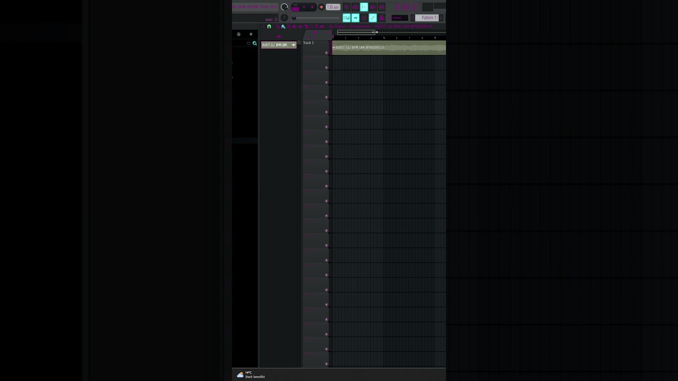
Task: Open the BURST audio clip menu arrow
Action: (x=334, y=48)
